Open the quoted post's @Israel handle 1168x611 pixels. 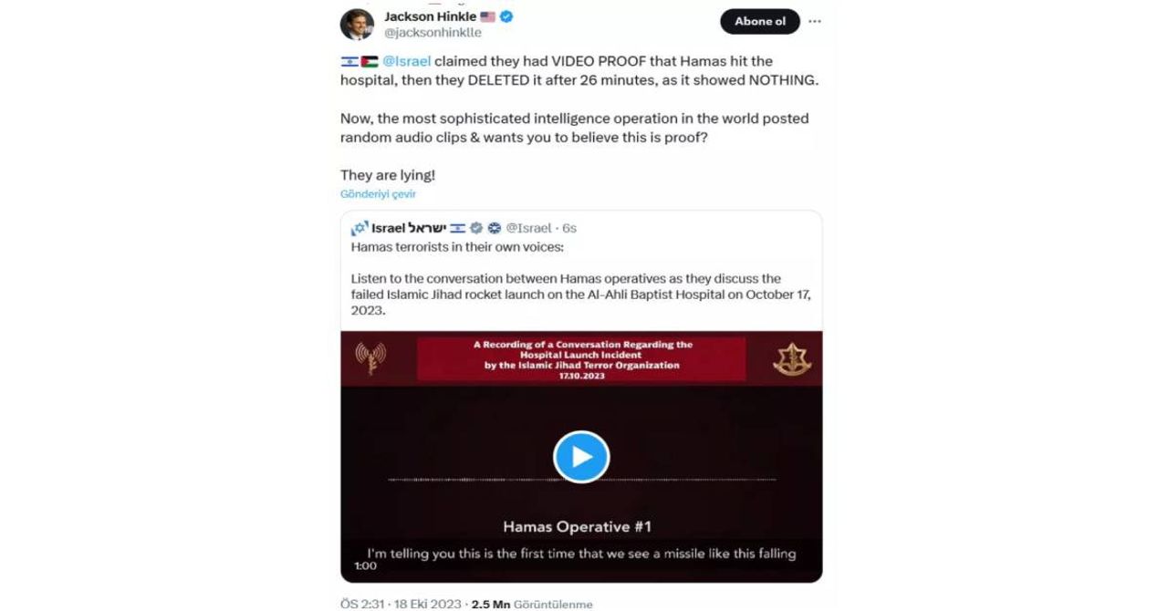coord(528,228)
